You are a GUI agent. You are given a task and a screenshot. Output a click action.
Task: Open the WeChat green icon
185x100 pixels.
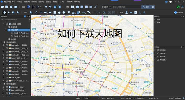tap(178, 7)
